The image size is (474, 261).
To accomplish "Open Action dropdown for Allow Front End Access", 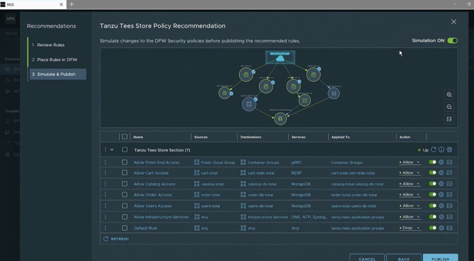I will click(x=410, y=162).
